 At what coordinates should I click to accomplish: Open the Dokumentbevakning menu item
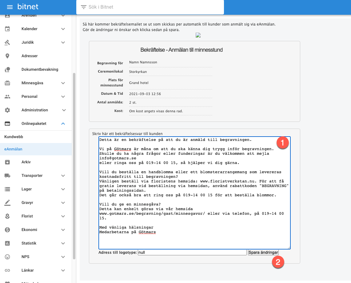click(x=36, y=70)
